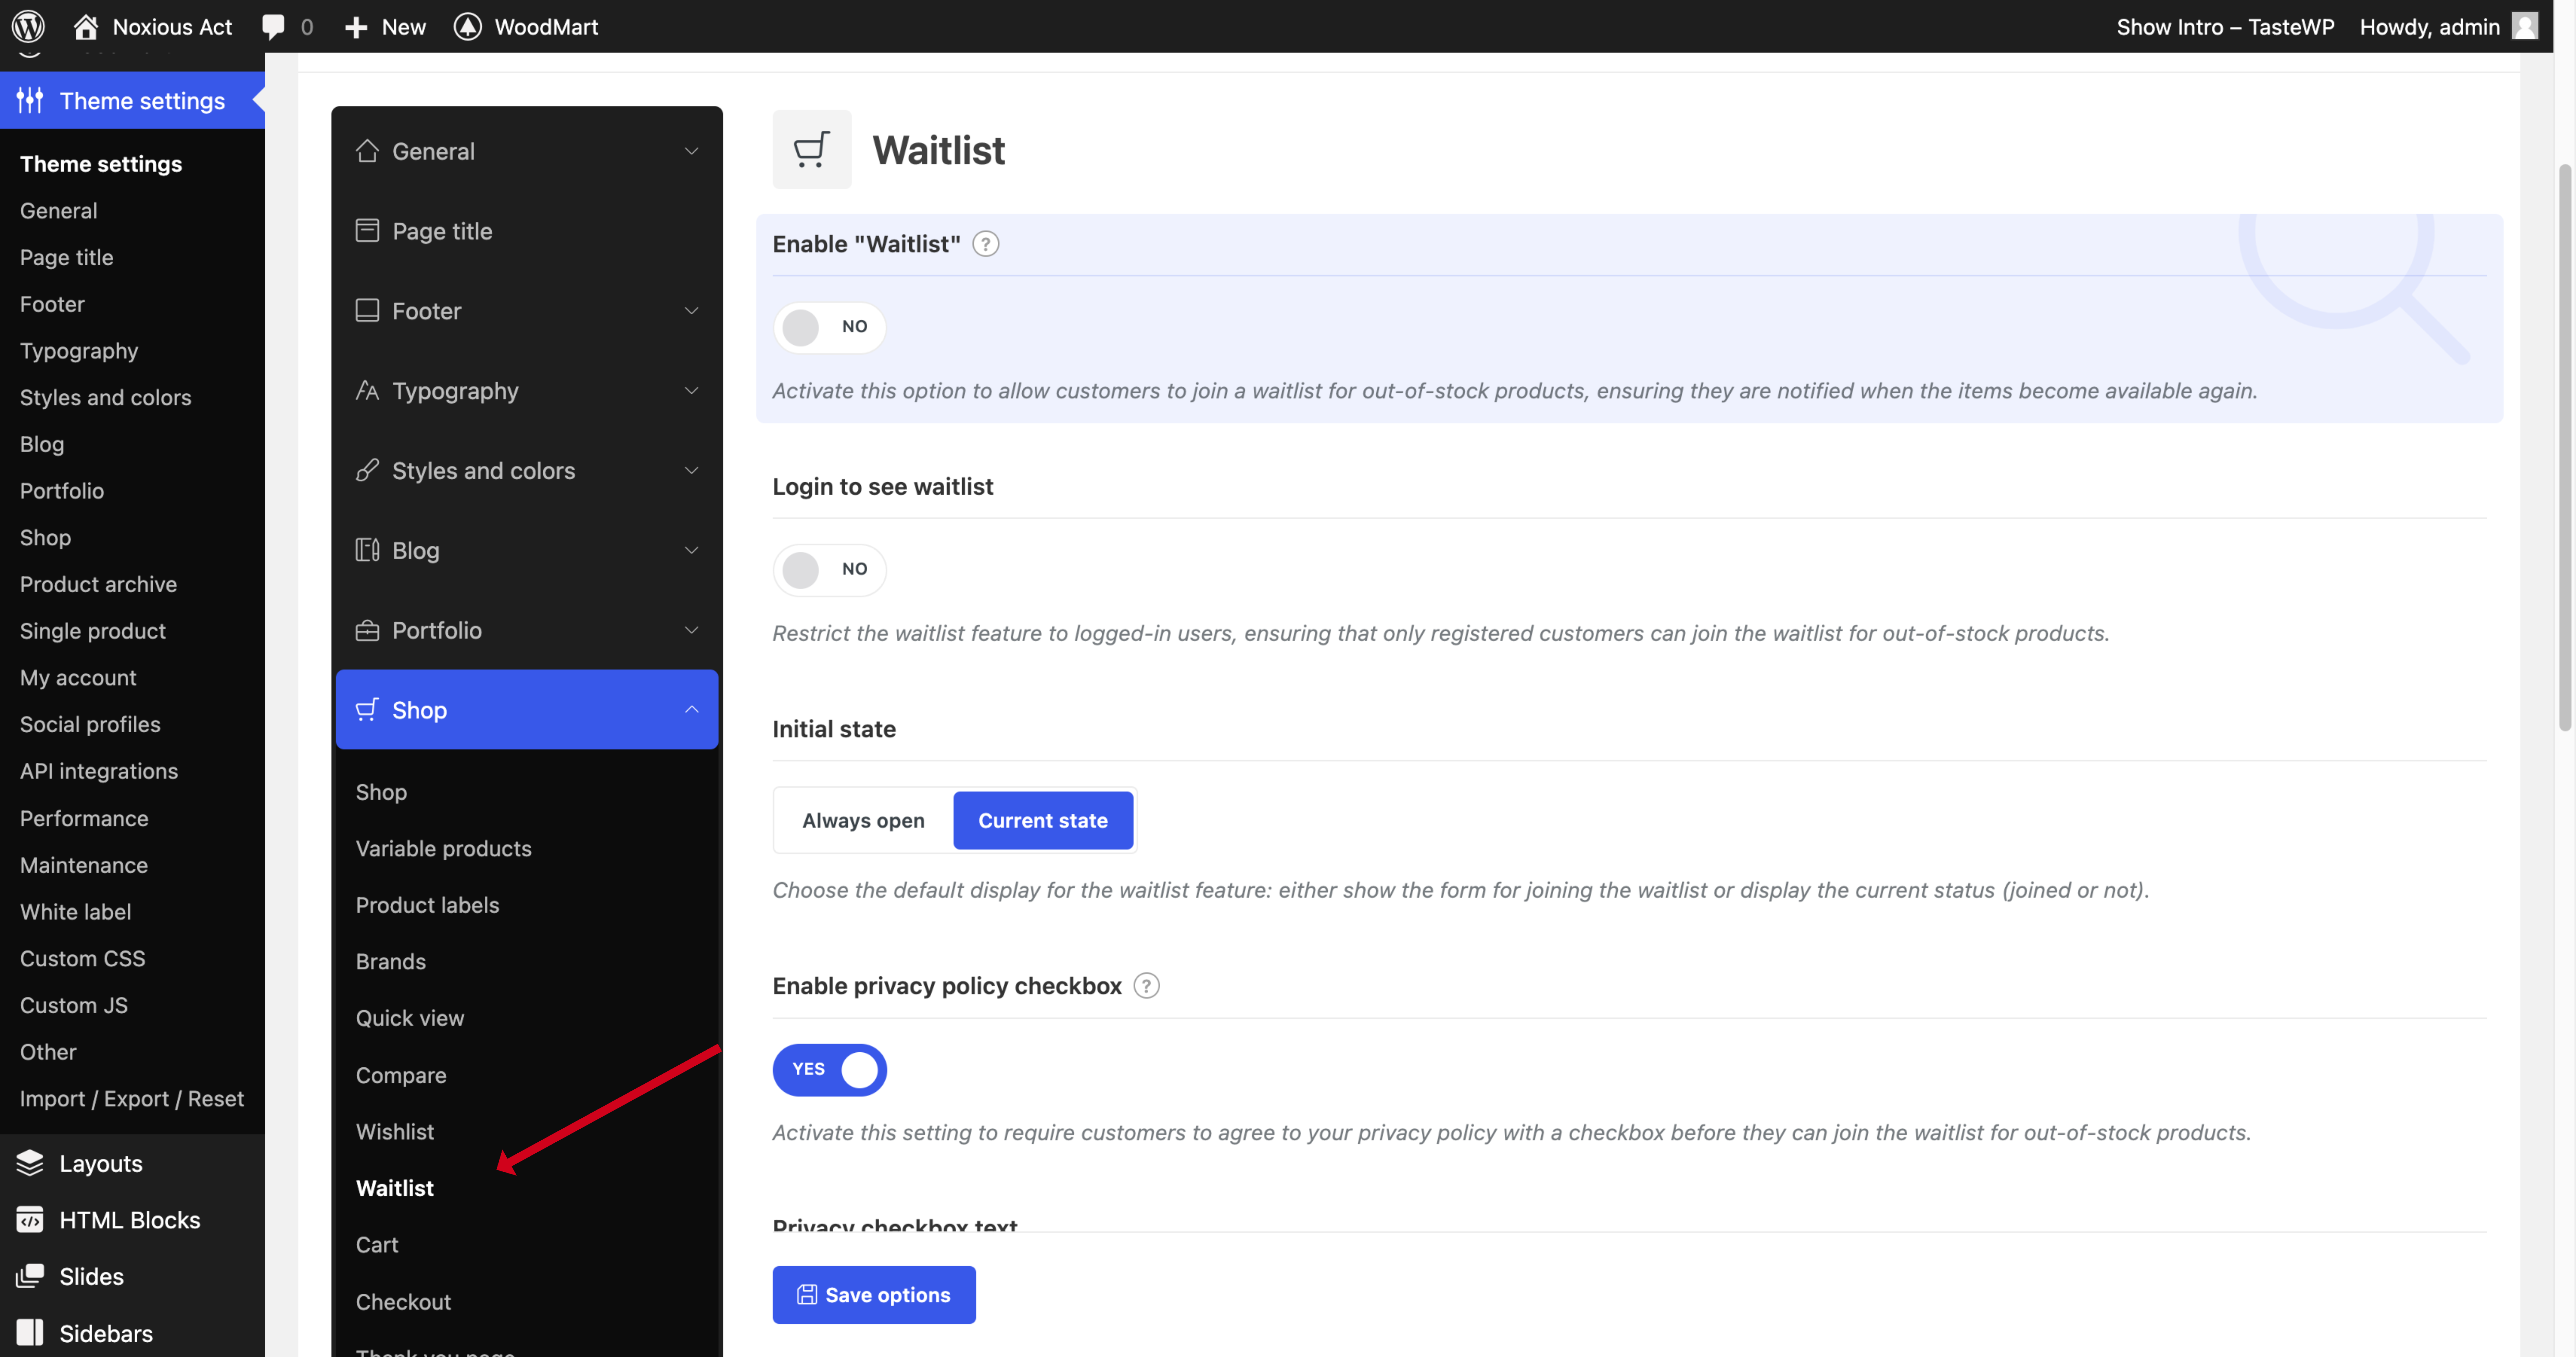Viewport: 2576px width, 1357px height.
Task: Click the Theme settings sliders icon
Action: pos(30,100)
